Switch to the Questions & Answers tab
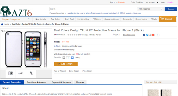Viewport: 178px width, 96px height. point(36,82)
